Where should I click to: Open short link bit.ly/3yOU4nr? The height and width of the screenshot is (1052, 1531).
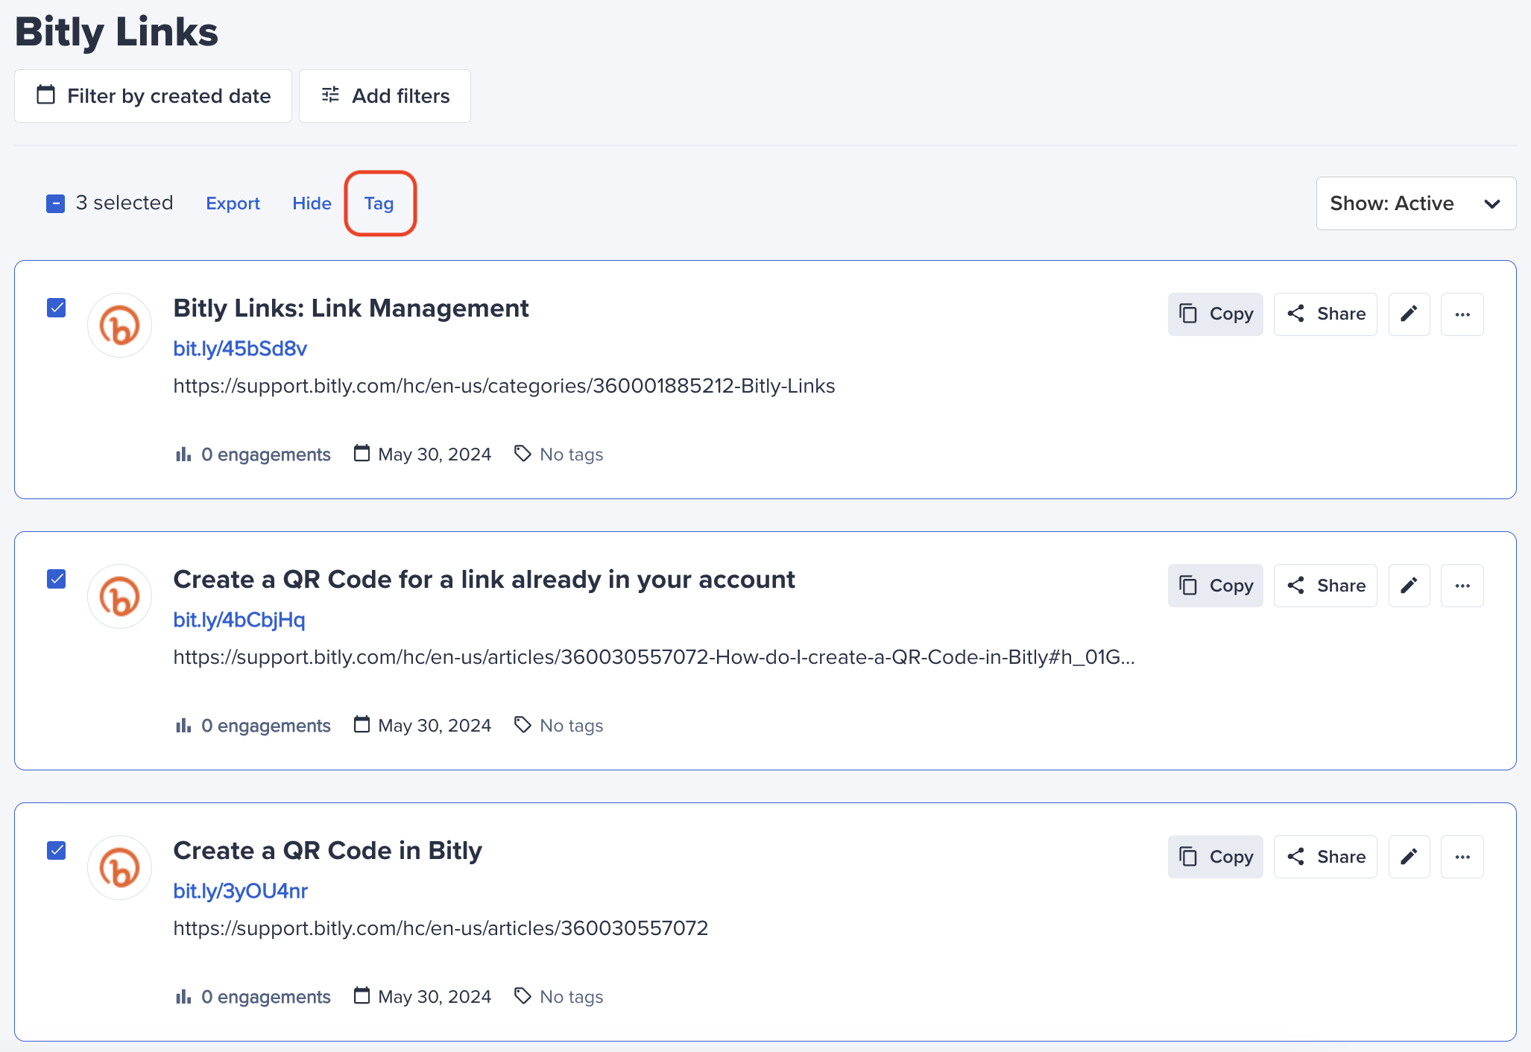240,891
